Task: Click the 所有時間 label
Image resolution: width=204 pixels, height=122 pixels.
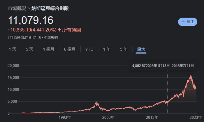Action: point(71,30)
